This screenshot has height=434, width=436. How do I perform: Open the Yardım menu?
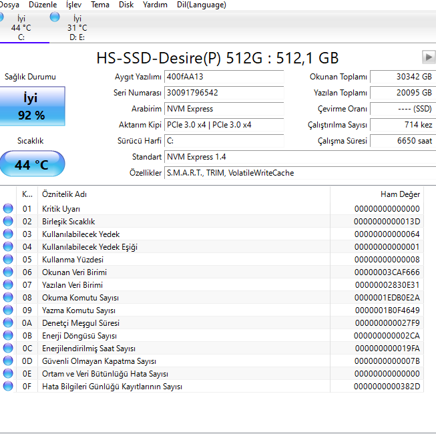[x=155, y=5]
